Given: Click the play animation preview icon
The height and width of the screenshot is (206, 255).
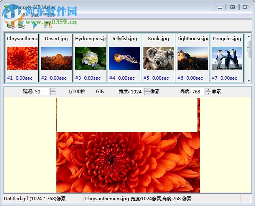Looking at the screenshot, I should [x=35, y=25].
